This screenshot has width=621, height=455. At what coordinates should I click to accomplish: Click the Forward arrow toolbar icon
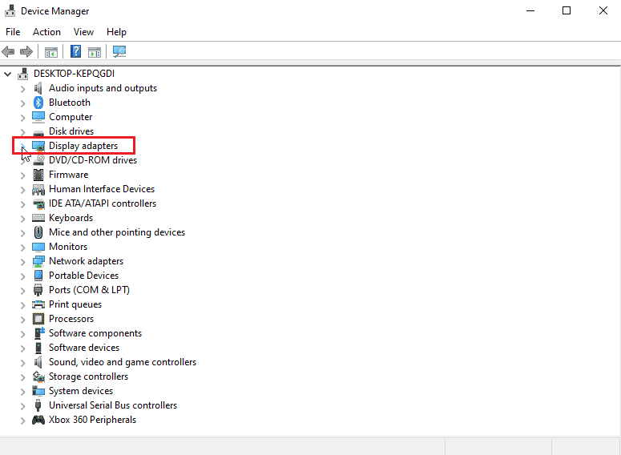(x=26, y=51)
